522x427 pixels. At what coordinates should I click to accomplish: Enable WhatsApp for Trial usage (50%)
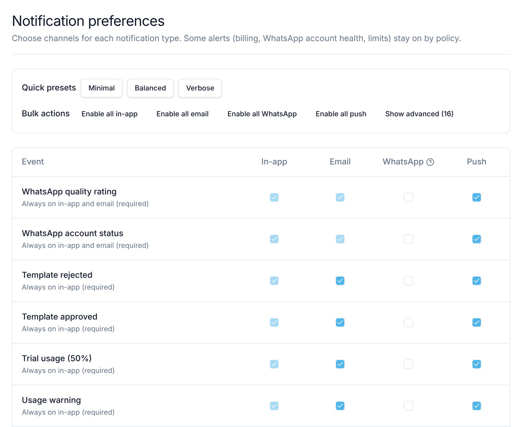click(408, 364)
